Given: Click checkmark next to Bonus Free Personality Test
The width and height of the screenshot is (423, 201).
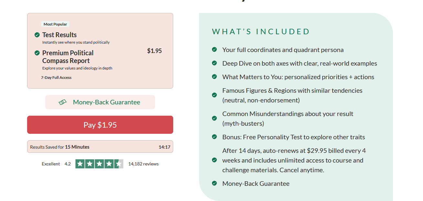Looking at the screenshot, I should pyautogui.click(x=214, y=137).
